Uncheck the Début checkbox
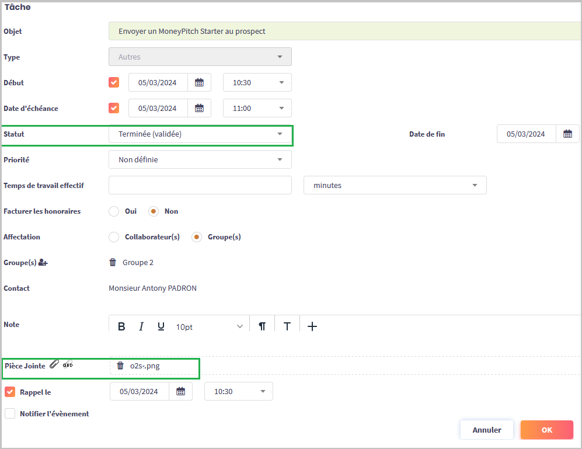582x449 pixels. [x=114, y=83]
